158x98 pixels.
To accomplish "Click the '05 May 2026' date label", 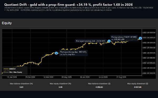I will pyautogui.click(x=67, y=77).
